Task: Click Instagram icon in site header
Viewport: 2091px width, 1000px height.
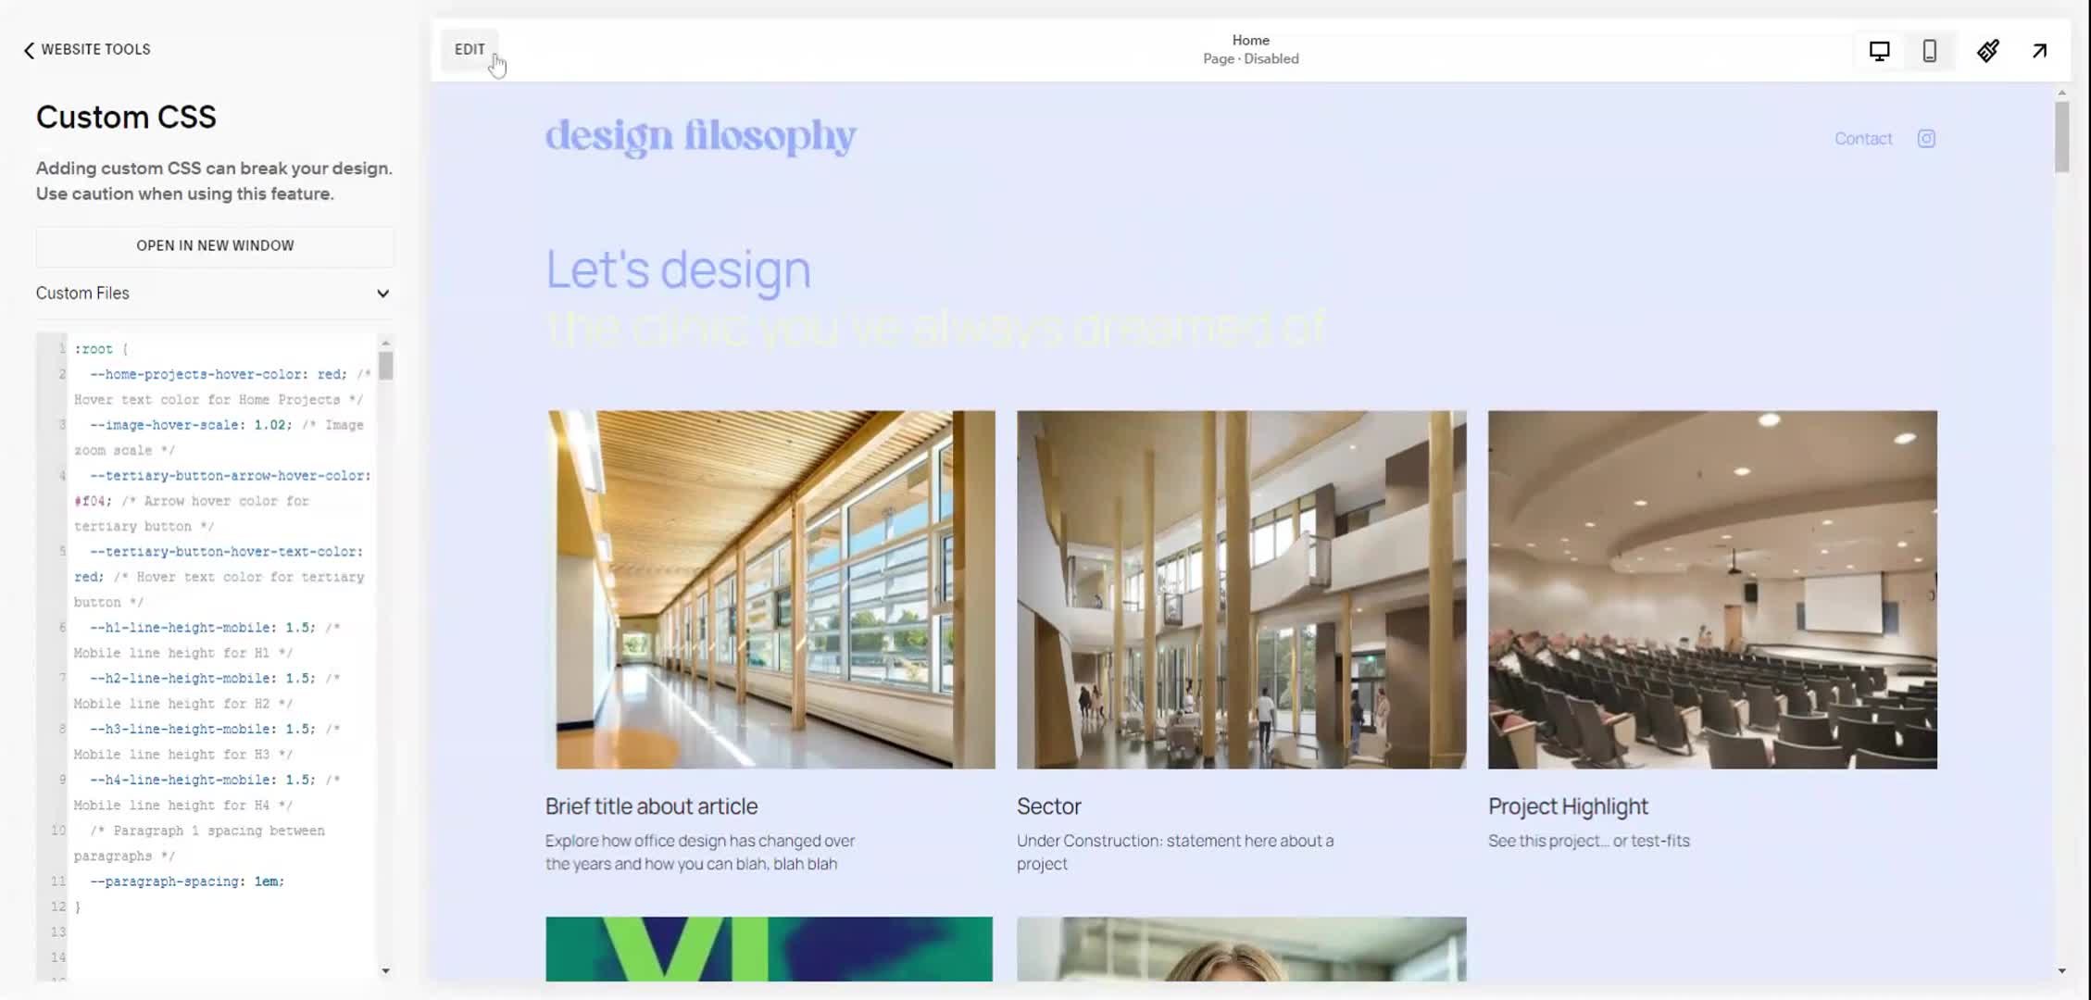Action: pos(1926,139)
